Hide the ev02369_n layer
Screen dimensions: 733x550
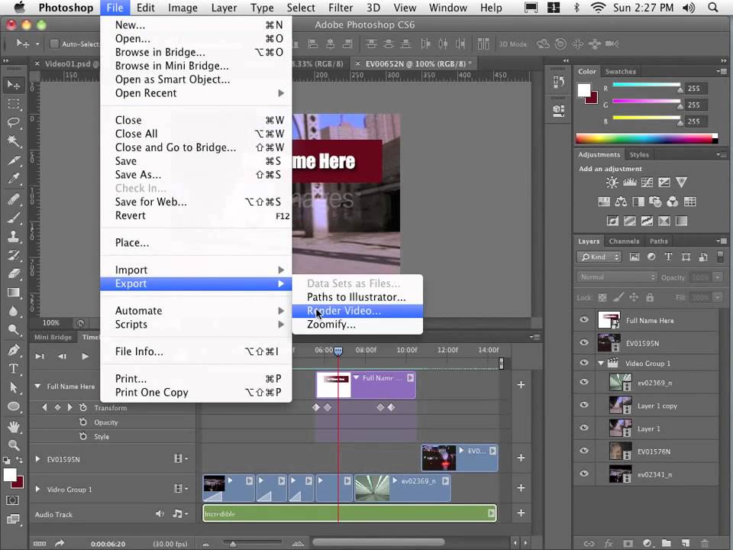point(584,382)
